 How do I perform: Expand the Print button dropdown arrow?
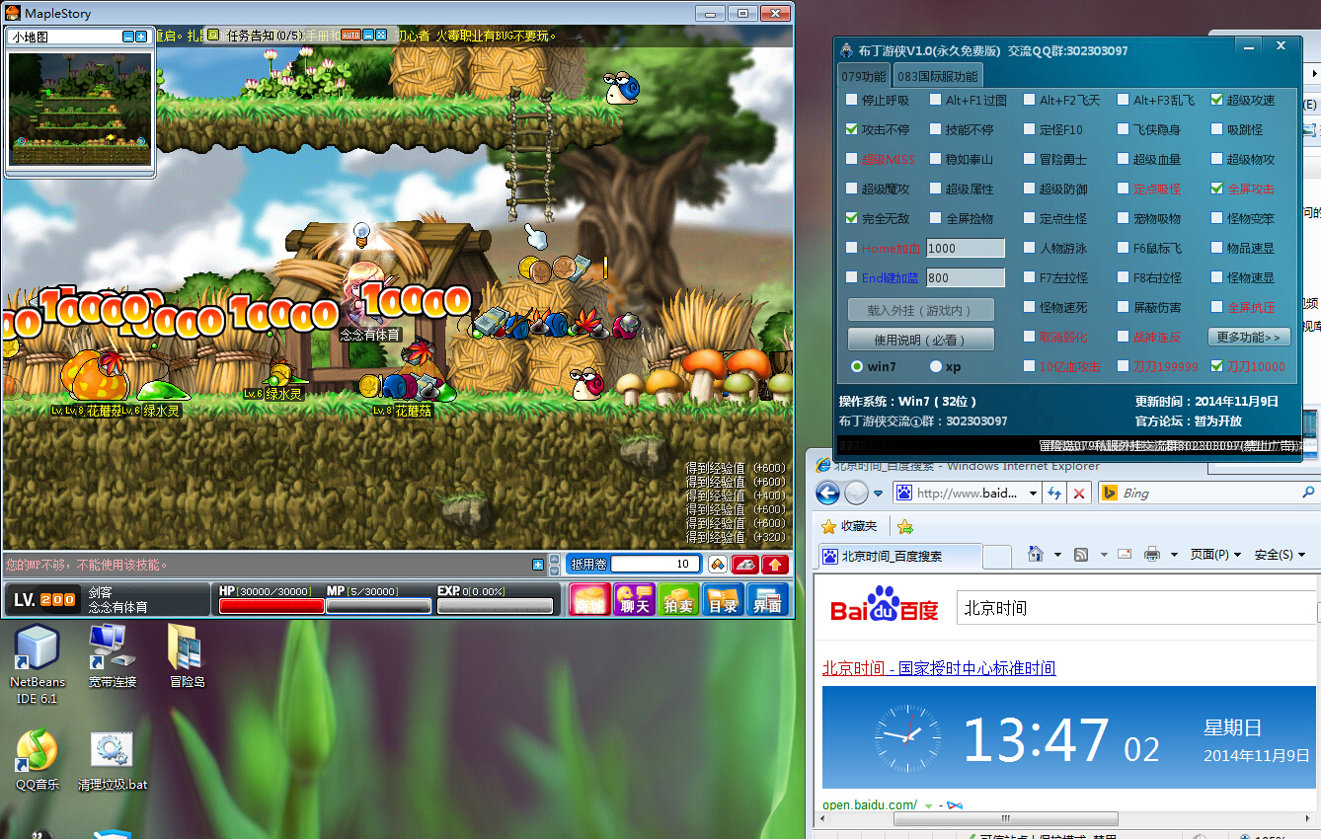1174,555
